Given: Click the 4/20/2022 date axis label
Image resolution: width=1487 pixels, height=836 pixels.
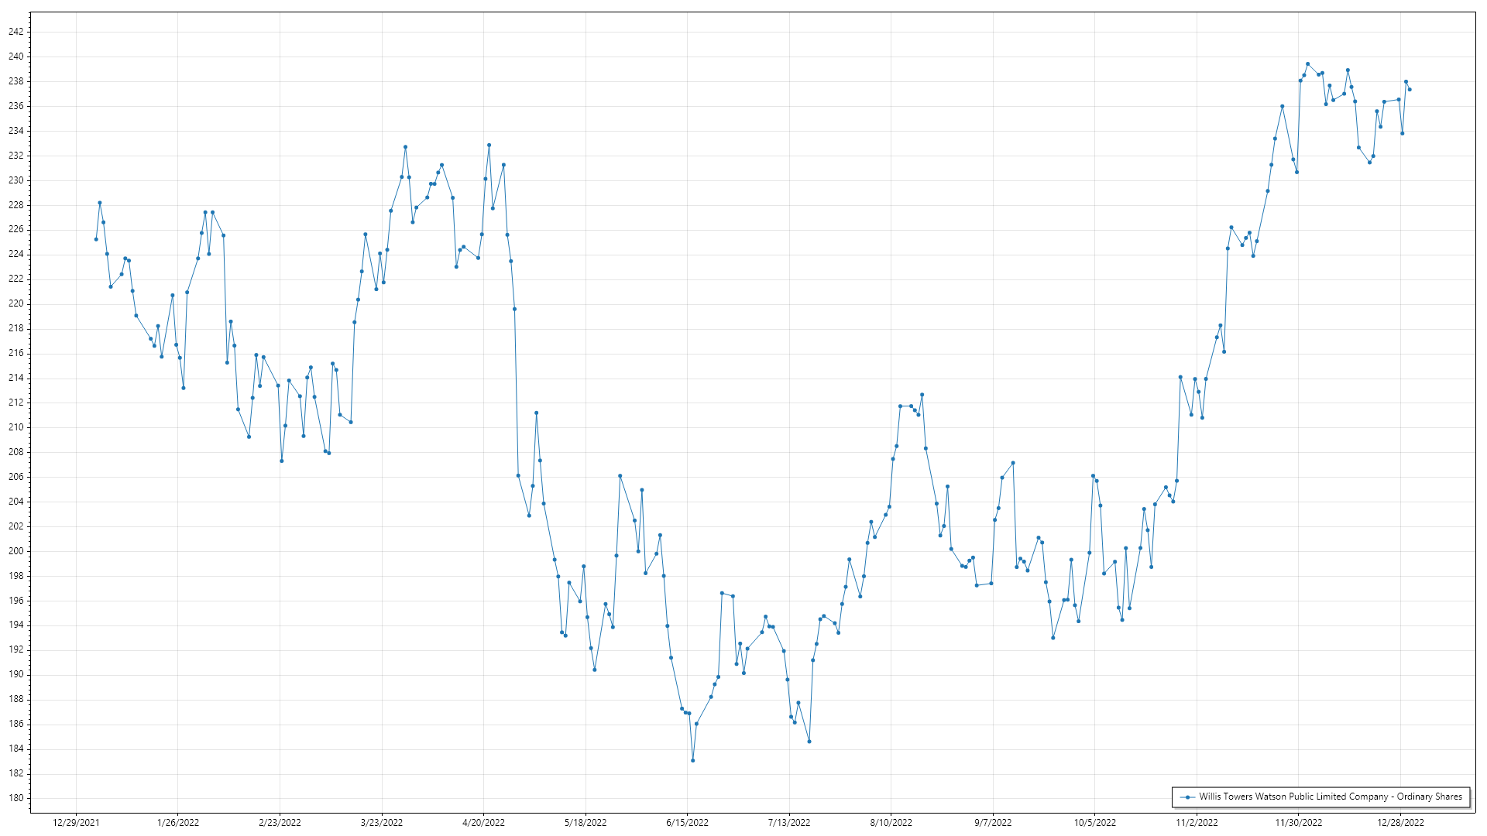Looking at the screenshot, I should tap(483, 822).
